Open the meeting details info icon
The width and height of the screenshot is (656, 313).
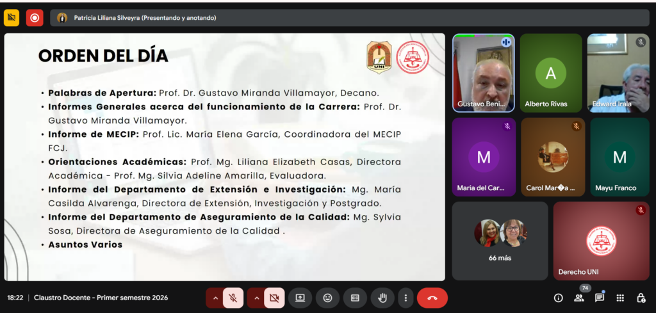(558, 298)
